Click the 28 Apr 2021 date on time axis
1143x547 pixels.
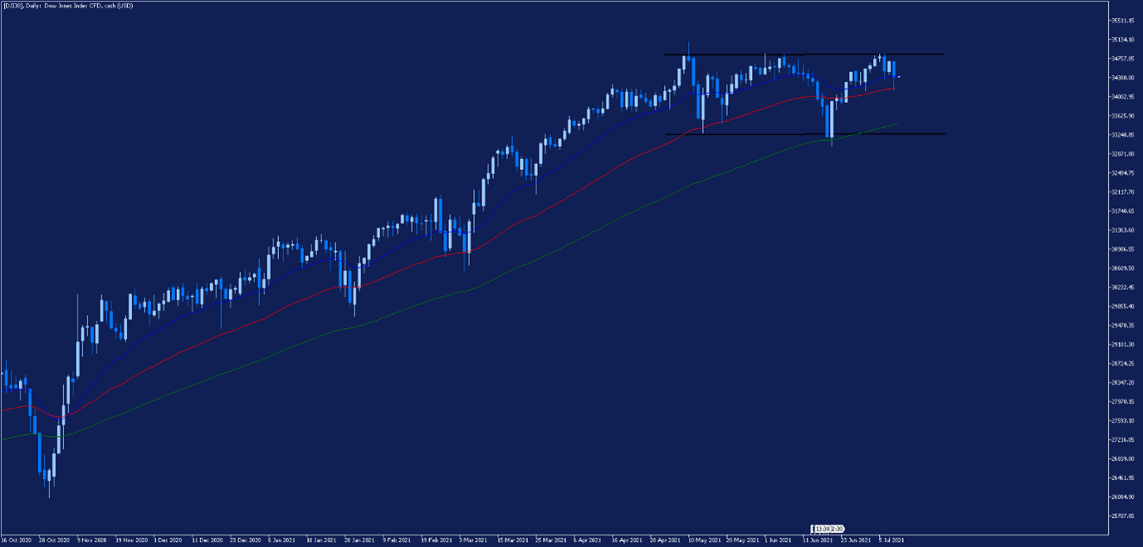pyautogui.click(x=666, y=539)
